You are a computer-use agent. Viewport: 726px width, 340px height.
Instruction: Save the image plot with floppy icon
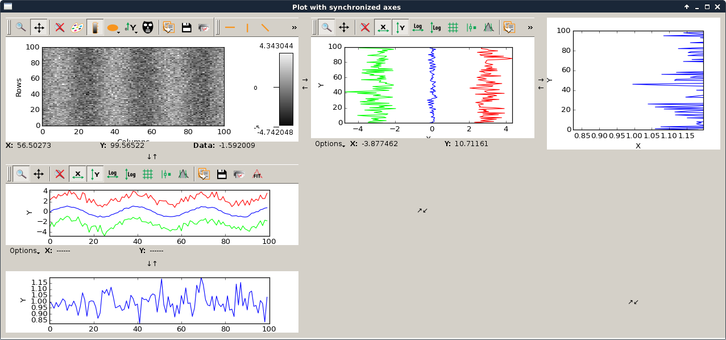pyautogui.click(x=186, y=27)
